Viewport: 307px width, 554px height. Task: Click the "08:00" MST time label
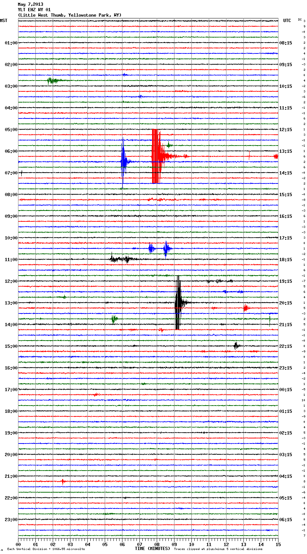(x=11, y=195)
